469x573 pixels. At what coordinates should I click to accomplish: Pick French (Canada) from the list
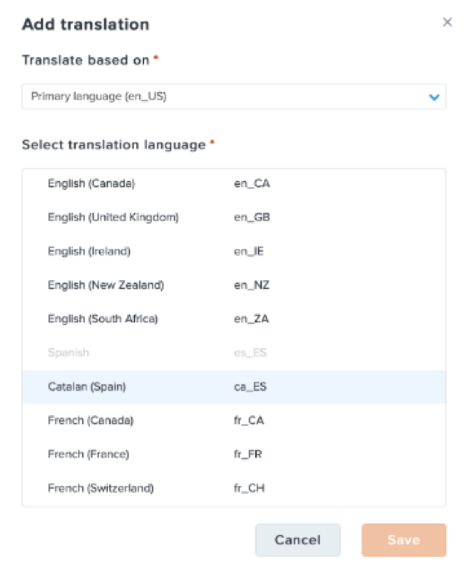(91, 421)
